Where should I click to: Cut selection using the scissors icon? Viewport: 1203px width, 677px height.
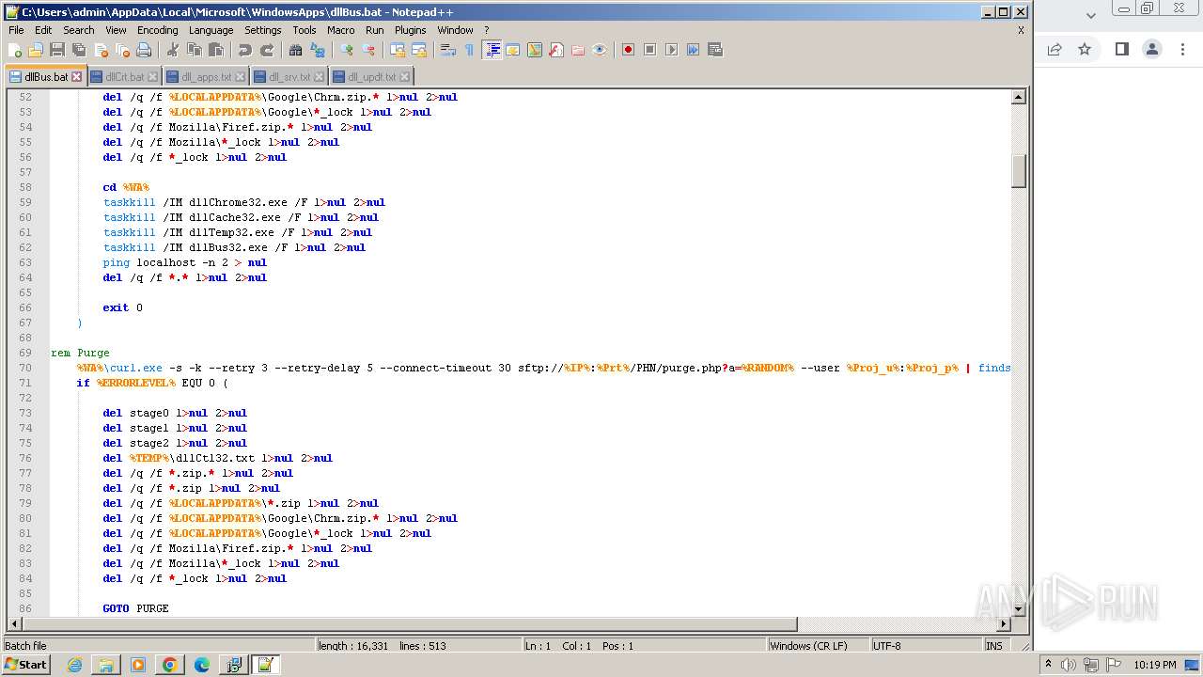172,50
